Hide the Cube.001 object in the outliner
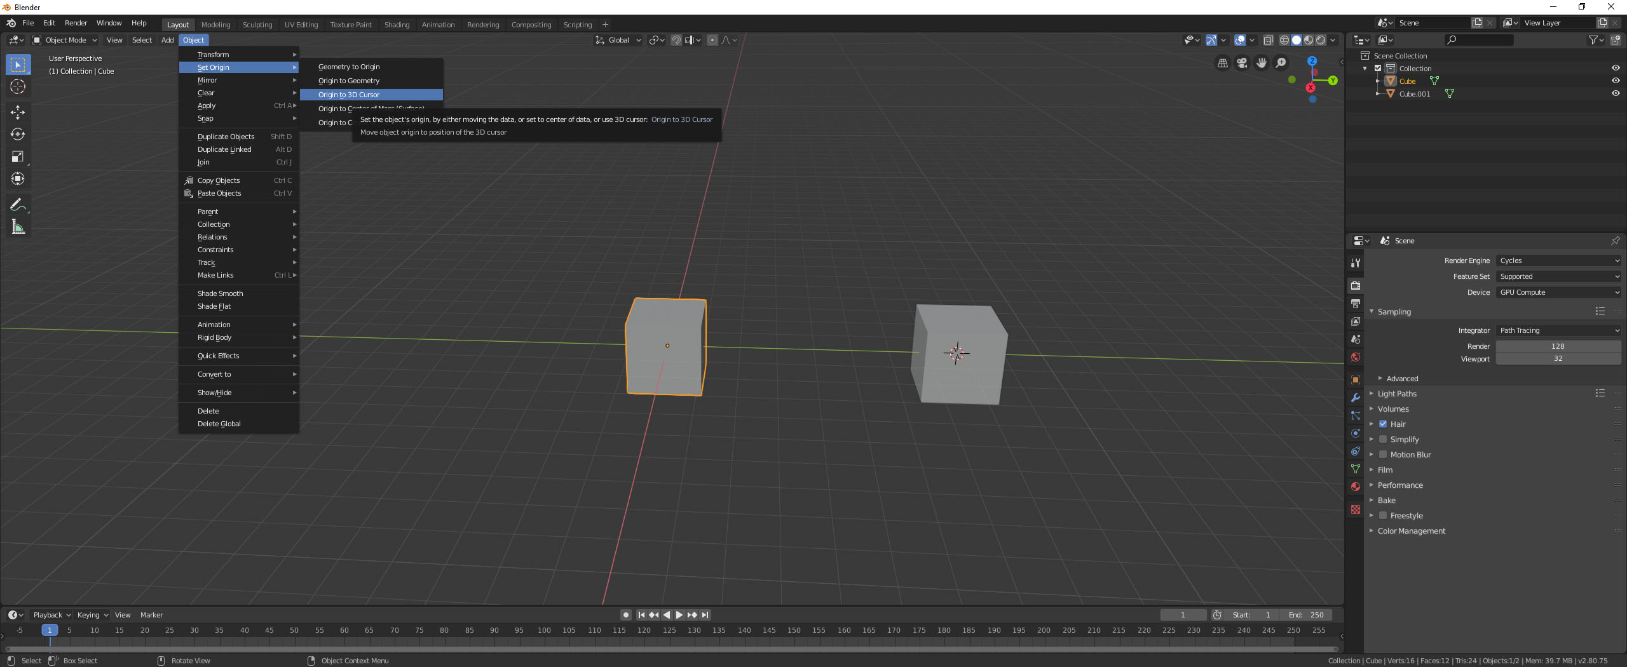 point(1615,93)
